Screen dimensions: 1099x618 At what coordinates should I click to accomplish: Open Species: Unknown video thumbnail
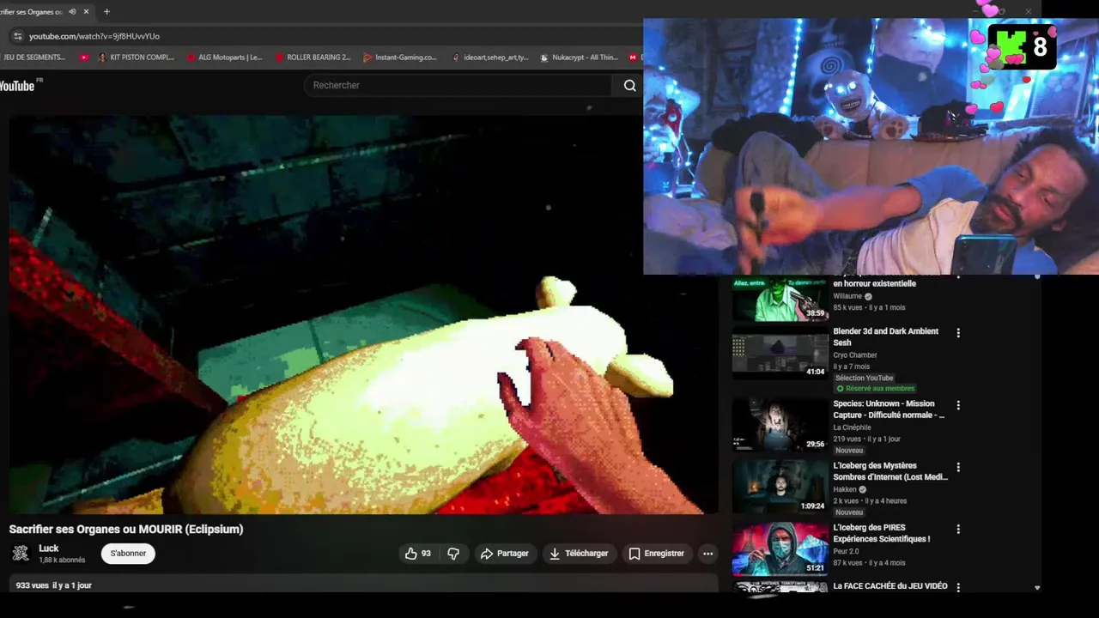(x=780, y=425)
